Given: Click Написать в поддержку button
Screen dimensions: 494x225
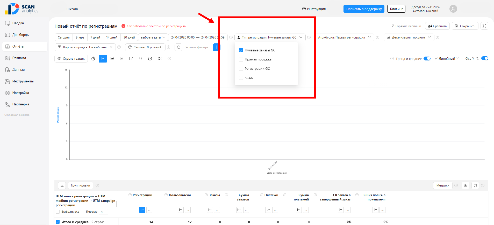Looking at the screenshot, I should point(364,9).
